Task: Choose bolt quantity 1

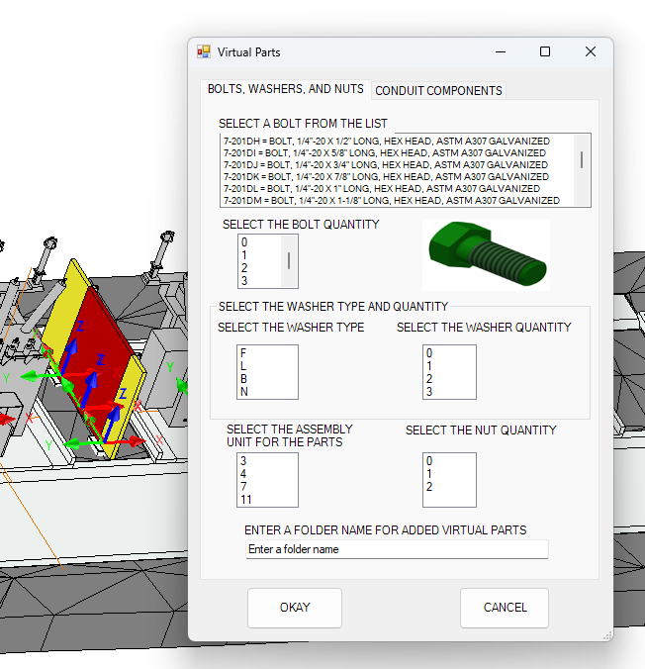Action: coord(259,255)
